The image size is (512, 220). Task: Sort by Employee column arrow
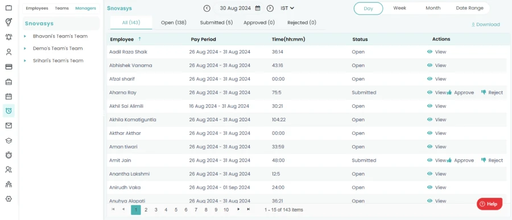(140, 39)
